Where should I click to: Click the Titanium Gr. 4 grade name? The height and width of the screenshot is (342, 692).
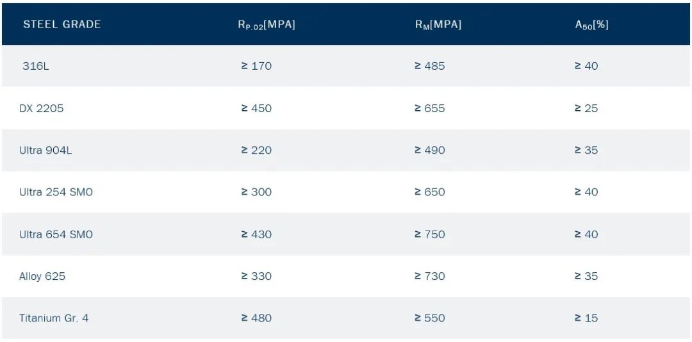tap(54, 318)
